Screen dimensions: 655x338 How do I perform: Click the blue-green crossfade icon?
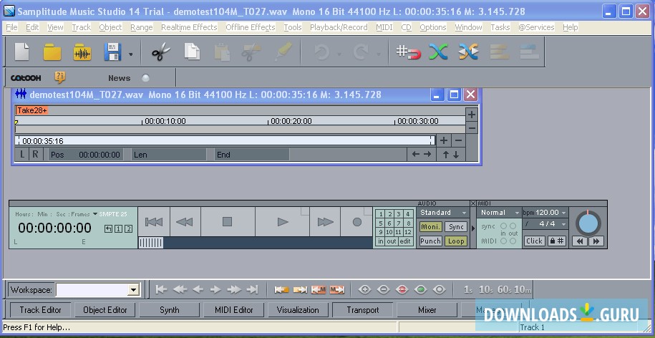(438, 52)
